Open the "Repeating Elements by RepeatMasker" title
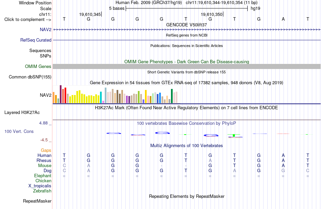 (x=187, y=196)
